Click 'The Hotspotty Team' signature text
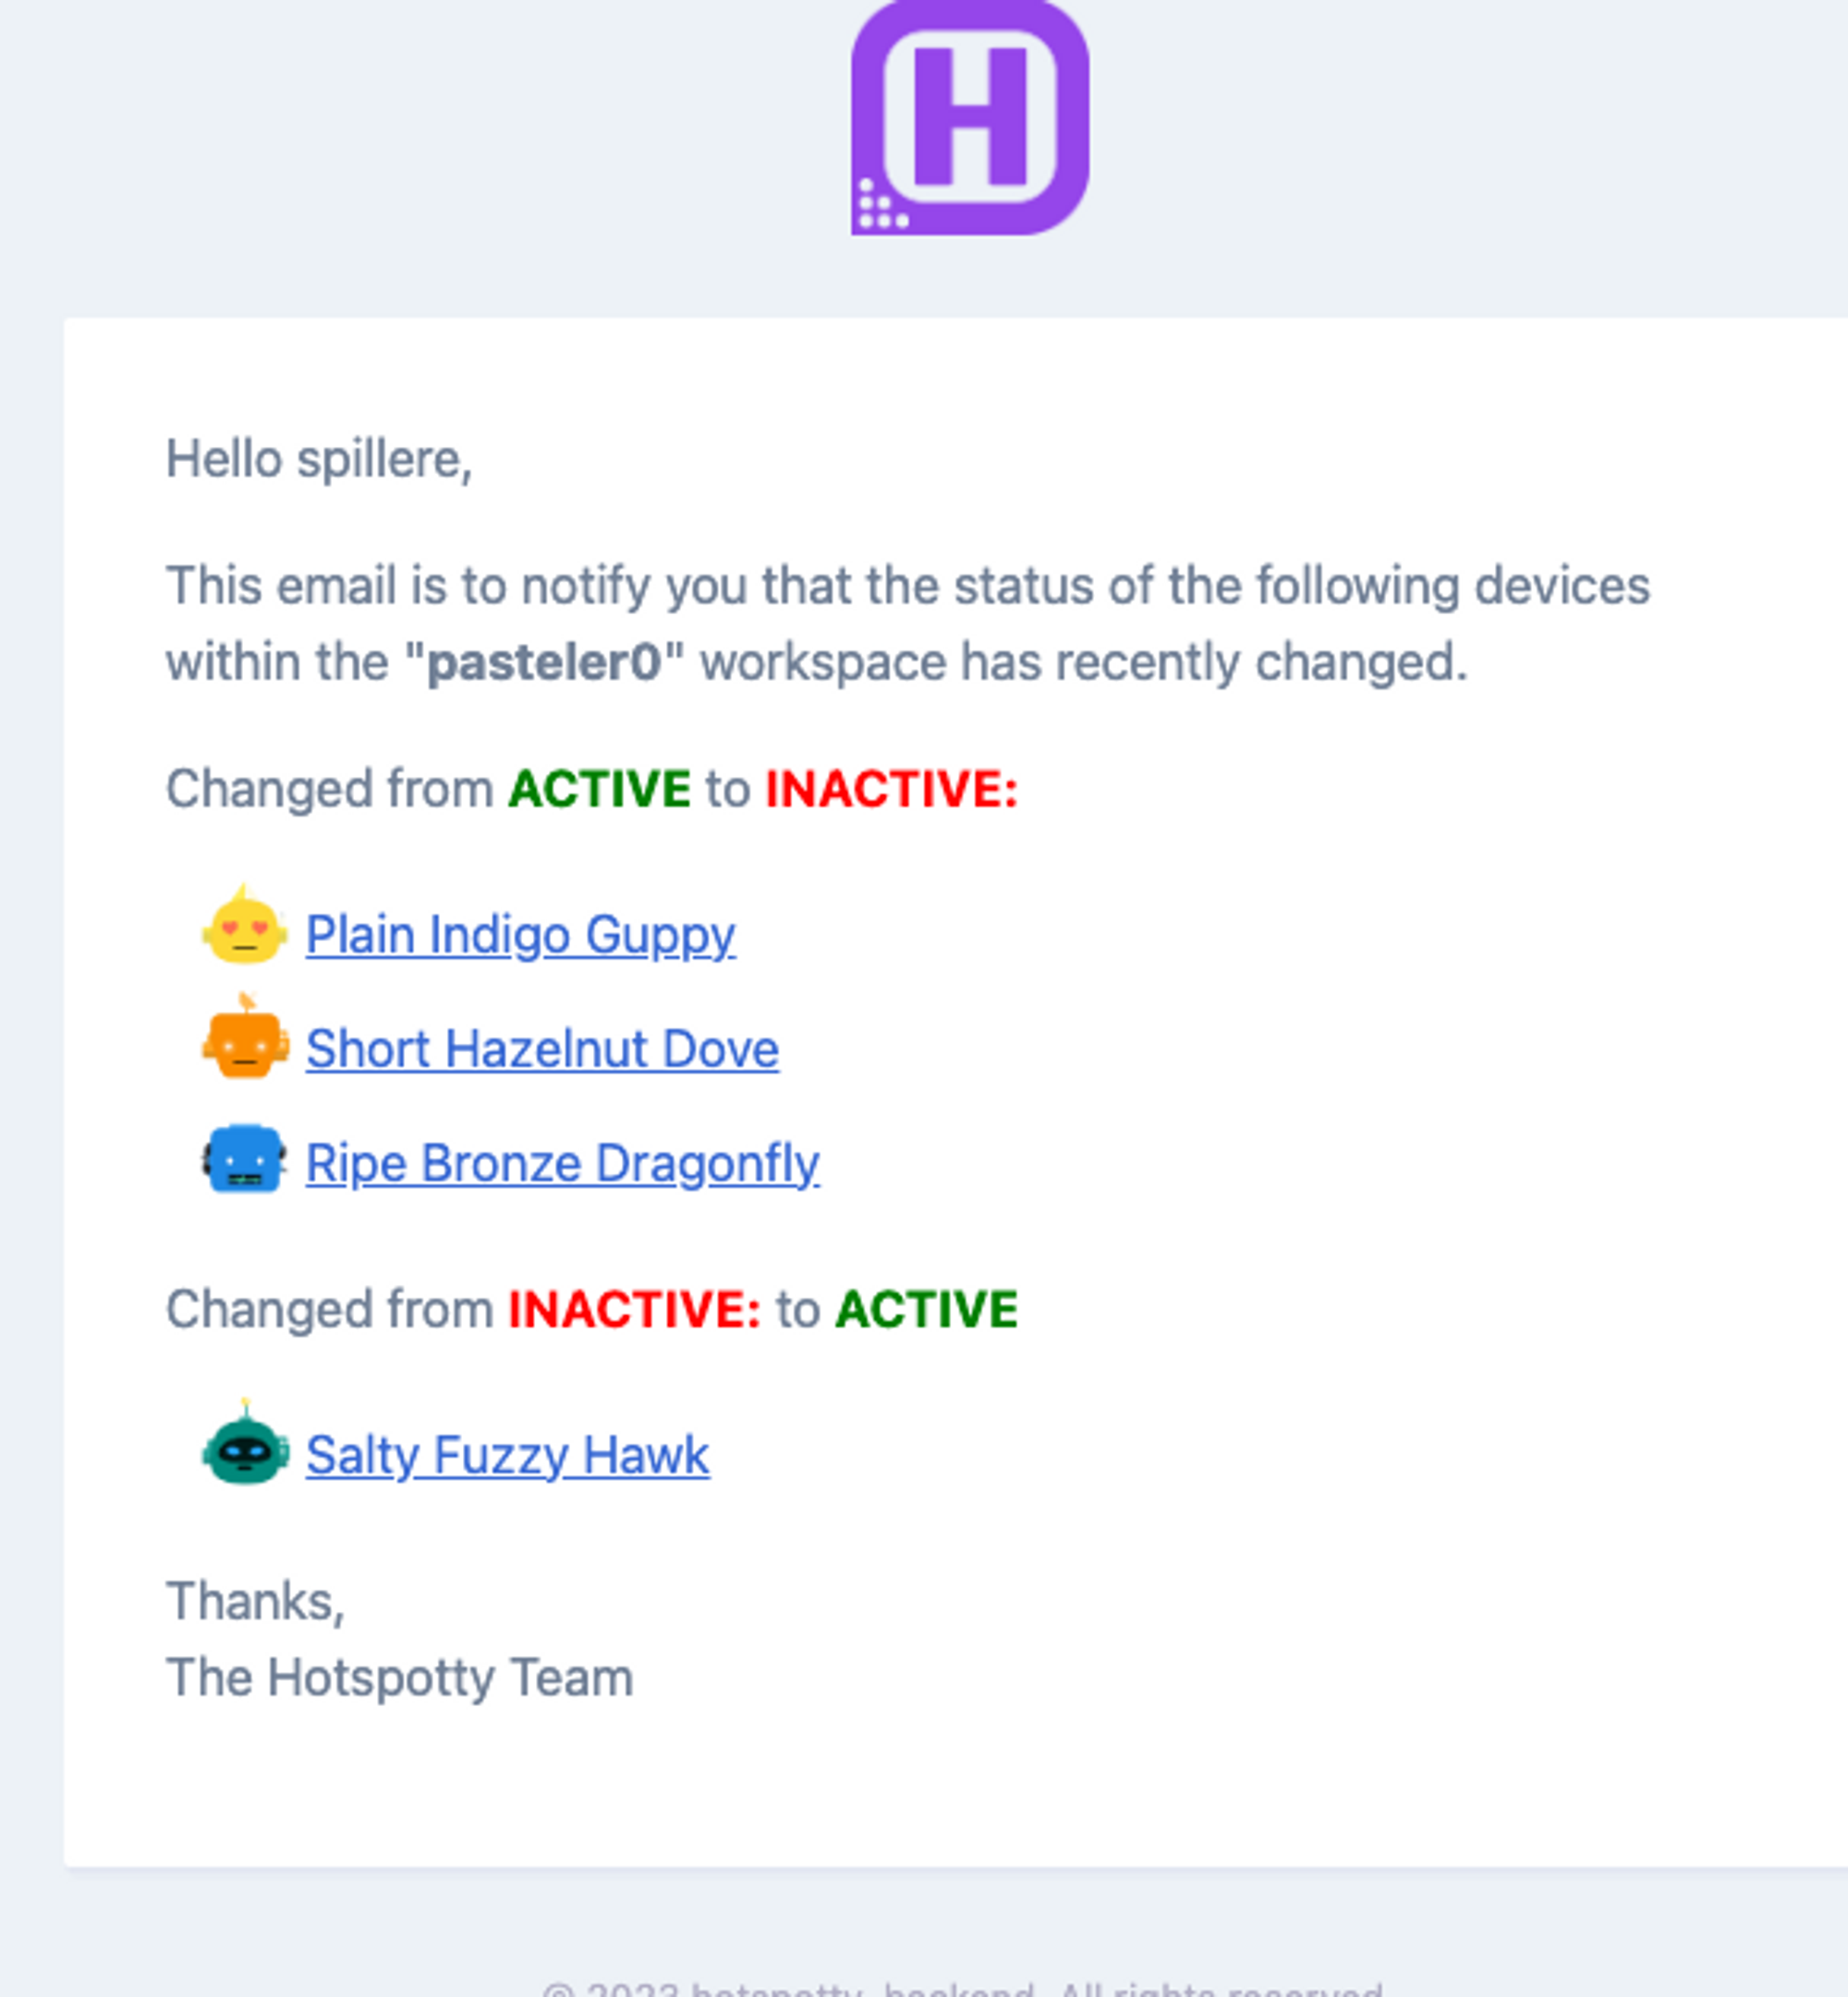Image resolution: width=1848 pixels, height=1997 pixels. point(399,1677)
